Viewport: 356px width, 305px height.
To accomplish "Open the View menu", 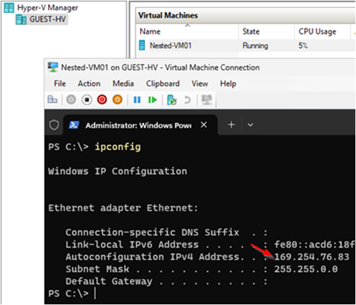I will [200, 83].
